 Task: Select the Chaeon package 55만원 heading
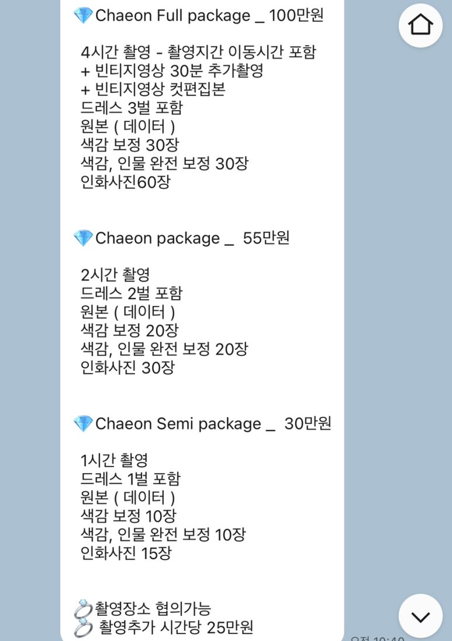pos(192,238)
